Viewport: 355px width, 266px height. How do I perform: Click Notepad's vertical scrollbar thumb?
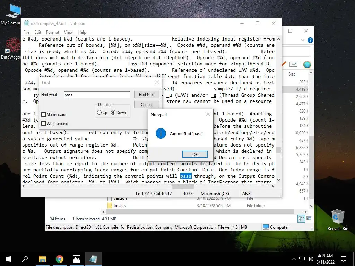[278, 150]
